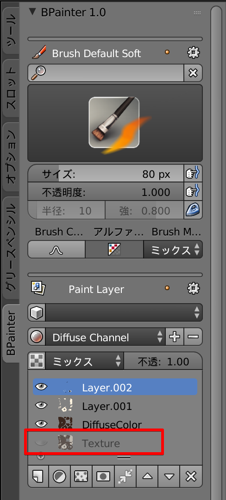Image resolution: width=226 pixels, height=500 pixels.
Task: Switch to the BPainter tab
Action: pos(11,333)
